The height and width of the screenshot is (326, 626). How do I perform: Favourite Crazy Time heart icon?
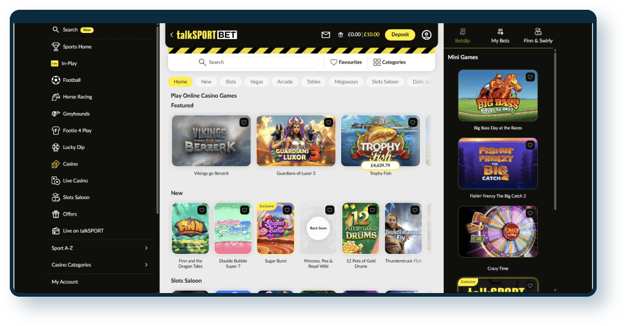pos(530,213)
